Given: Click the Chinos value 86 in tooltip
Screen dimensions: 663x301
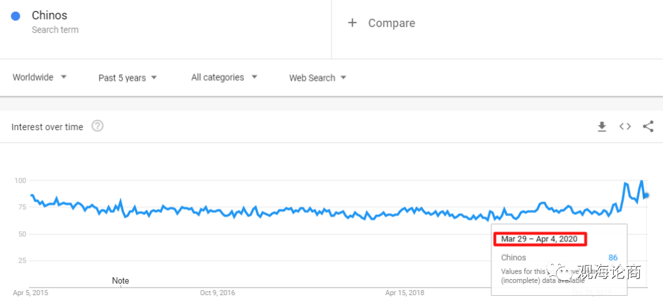Looking at the screenshot, I should pos(612,258).
